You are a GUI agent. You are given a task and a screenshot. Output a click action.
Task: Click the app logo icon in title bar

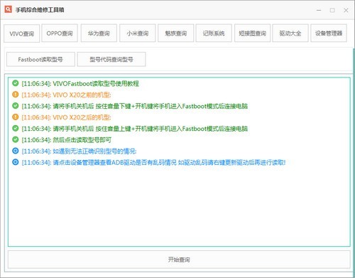tap(8, 9)
